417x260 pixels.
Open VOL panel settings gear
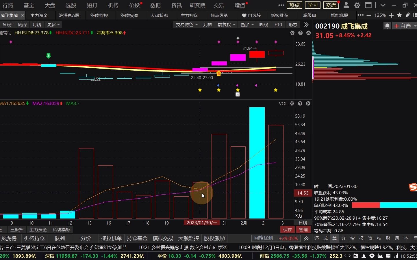pyautogui.click(x=292, y=103)
